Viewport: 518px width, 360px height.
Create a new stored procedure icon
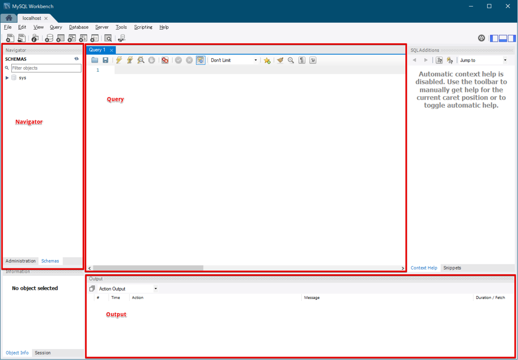click(83, 38)
